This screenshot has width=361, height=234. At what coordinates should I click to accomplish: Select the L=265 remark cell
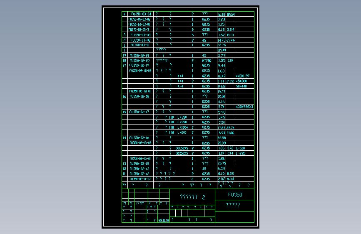(x=241, y=153)
